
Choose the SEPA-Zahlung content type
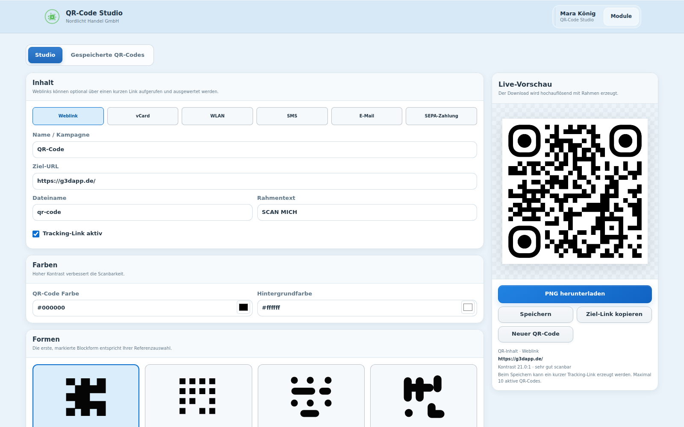pyautogui.click(x=441, y=116)
